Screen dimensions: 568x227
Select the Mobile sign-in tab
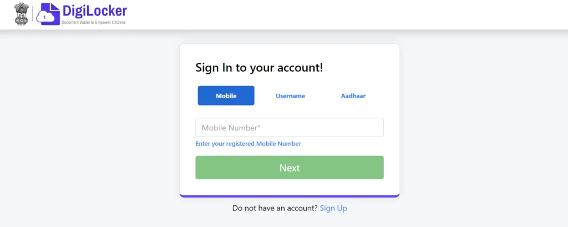pos(226,95)
